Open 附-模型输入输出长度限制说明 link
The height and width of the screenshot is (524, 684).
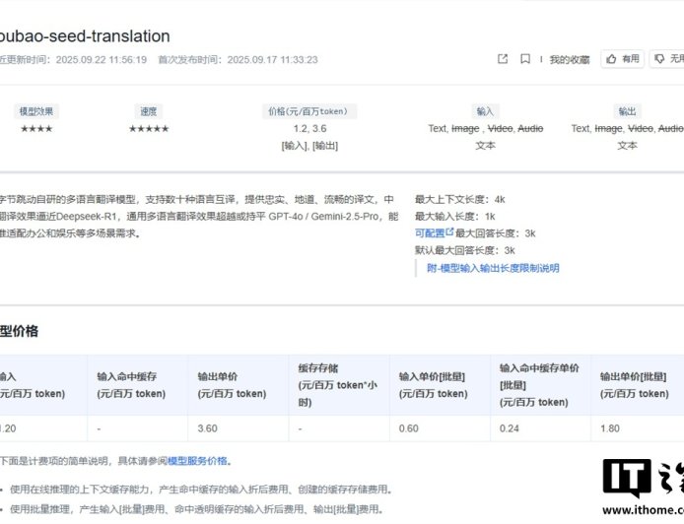(493, 268)
